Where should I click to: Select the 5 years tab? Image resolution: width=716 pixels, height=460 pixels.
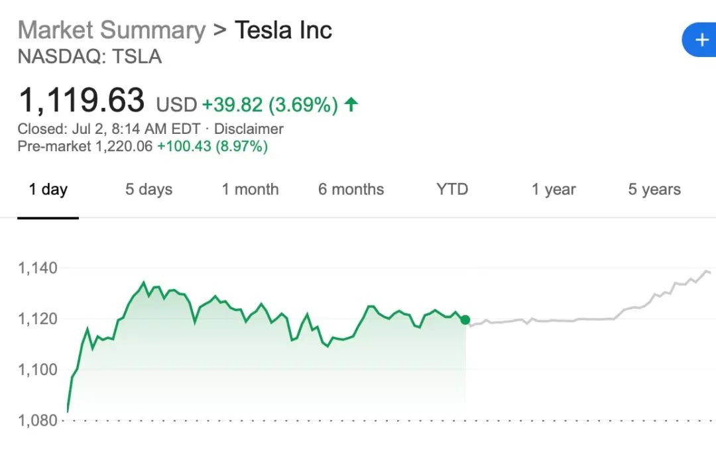654,190
